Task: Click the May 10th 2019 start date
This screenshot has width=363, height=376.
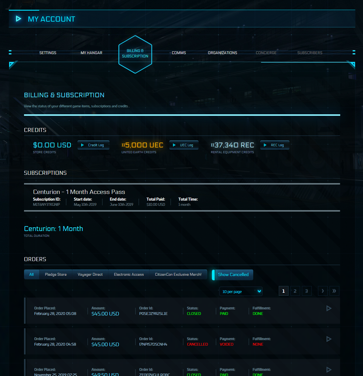Action: (85, 205)
